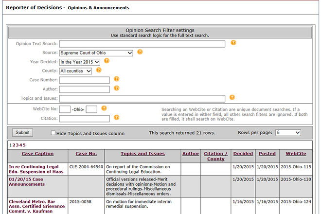Focus the Topics and Issues input field
Viewport: 321px width, 214px height.
pos(143,99)
